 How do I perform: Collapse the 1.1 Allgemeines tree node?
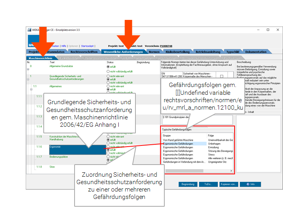[31, 89]
